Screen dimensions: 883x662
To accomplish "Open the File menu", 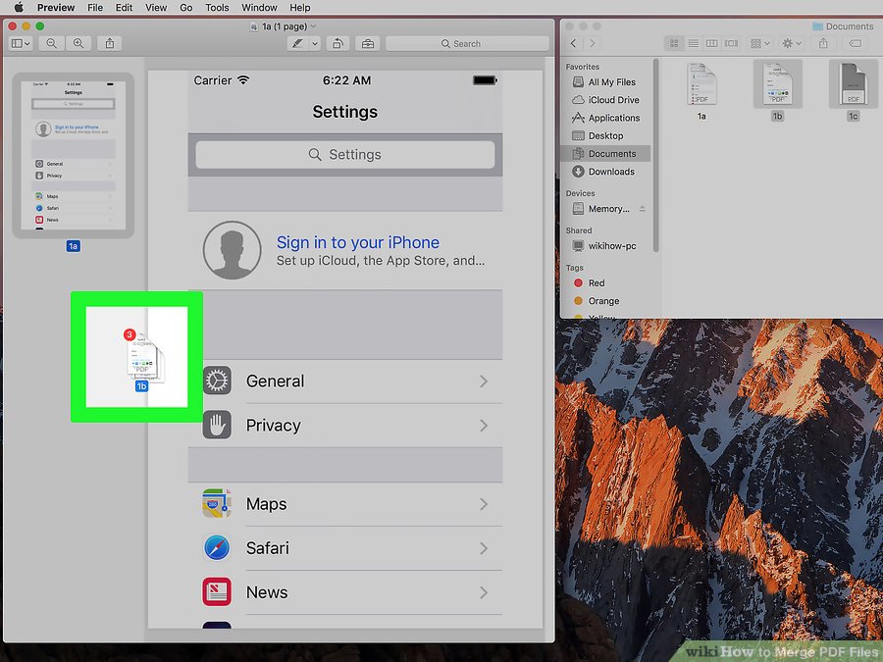I will [x=95, y=7].
